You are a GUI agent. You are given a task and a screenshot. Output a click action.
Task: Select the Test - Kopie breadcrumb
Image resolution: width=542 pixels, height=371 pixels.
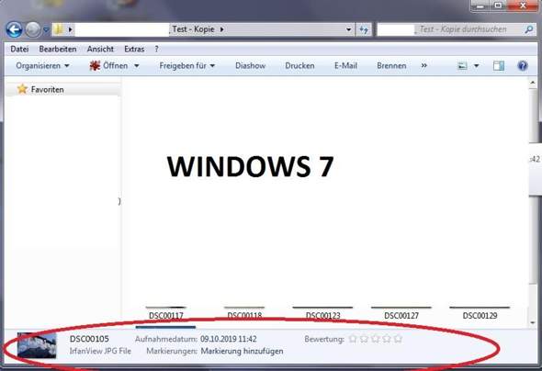point(193,29)
